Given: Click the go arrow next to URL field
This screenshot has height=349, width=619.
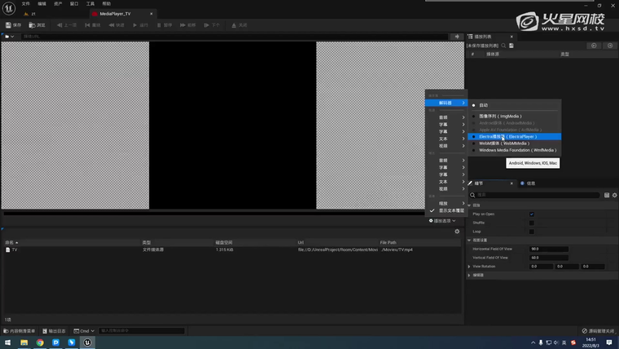Looking at the screenshot, I should [x=457, y=37].
